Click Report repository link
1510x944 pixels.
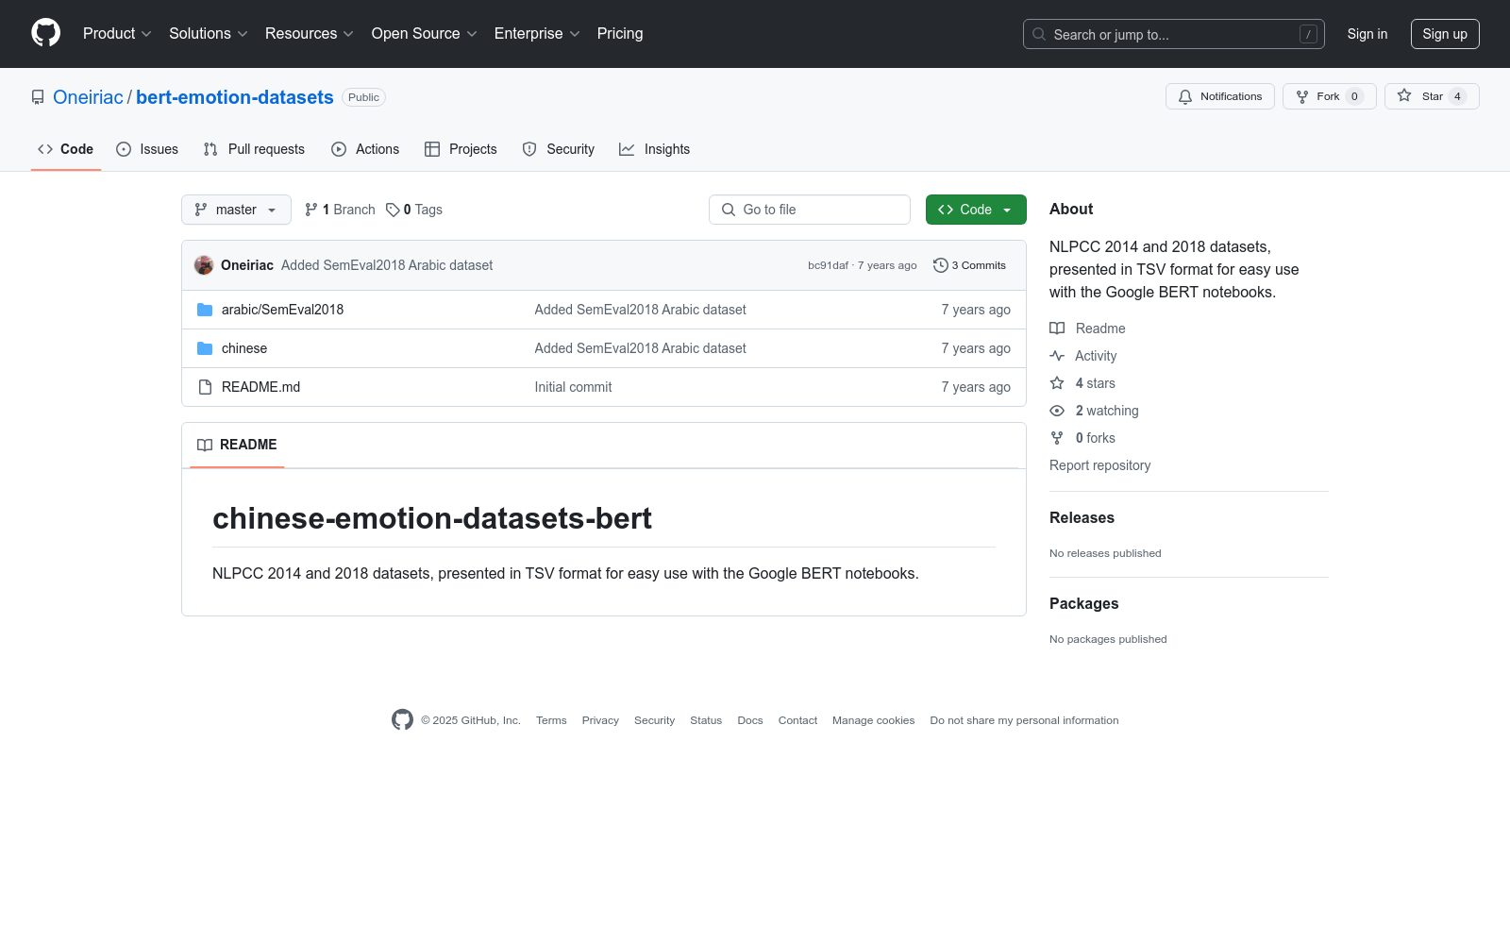(1099, 465)
